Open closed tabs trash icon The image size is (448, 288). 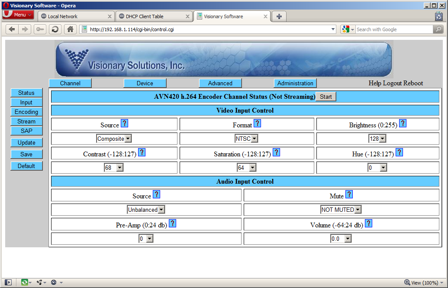click(x=439, y=16)
